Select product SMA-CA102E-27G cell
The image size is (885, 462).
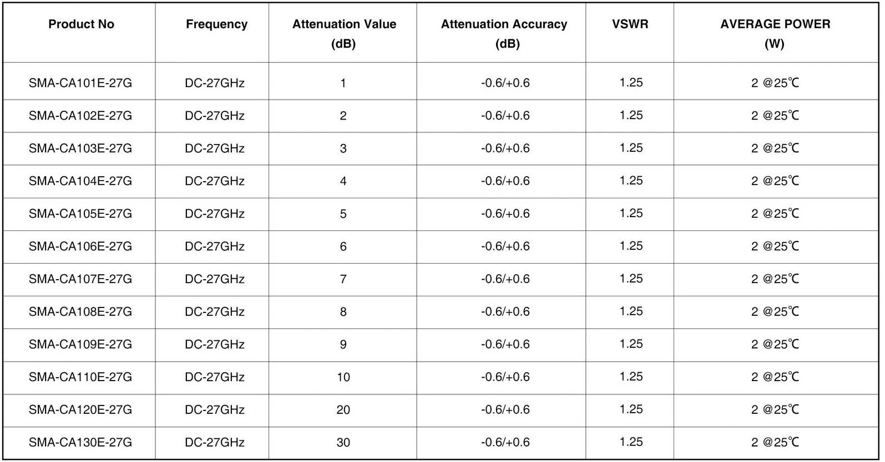80,116
